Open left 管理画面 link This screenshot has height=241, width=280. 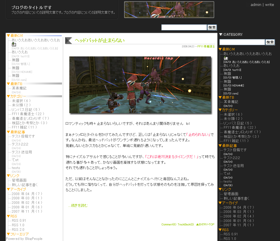19,180
